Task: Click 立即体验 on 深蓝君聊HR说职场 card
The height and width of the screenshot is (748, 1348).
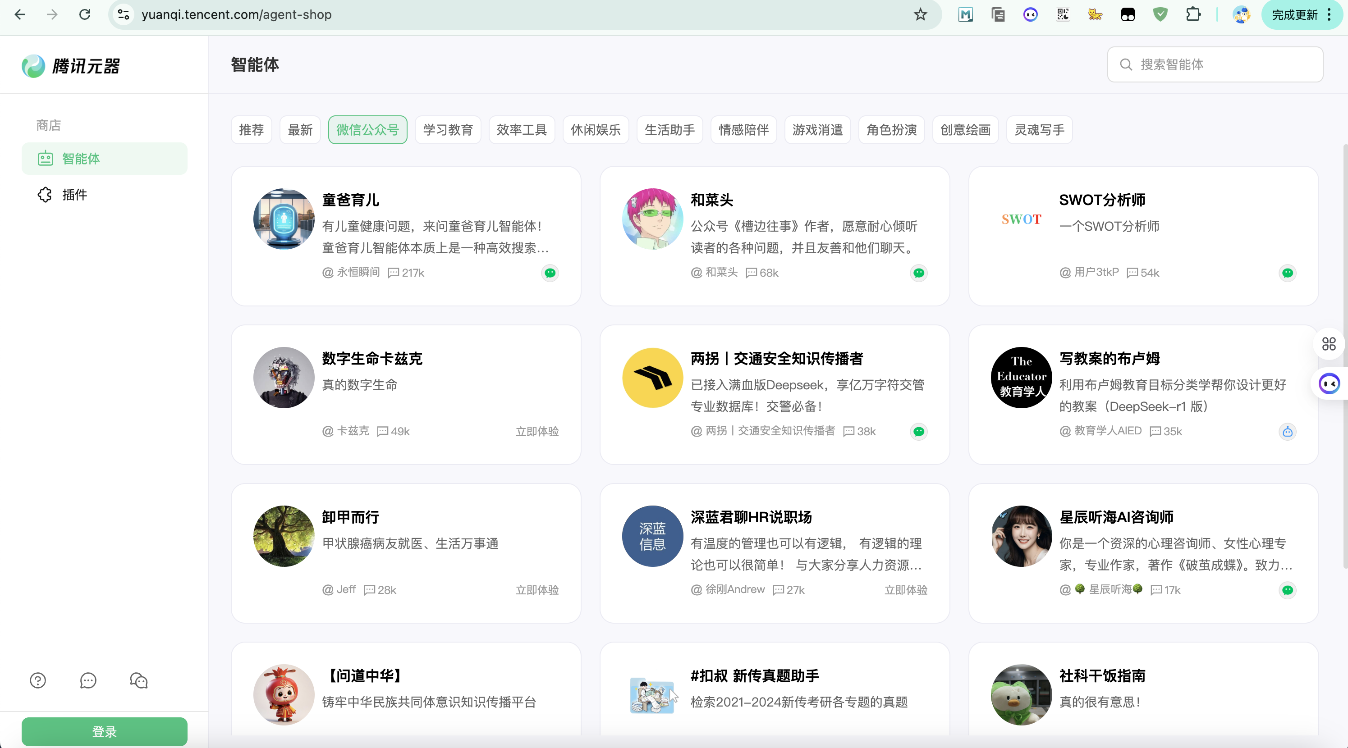Action: click(x=905, y=590)
